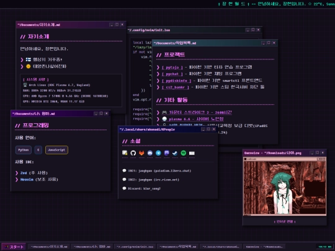Open the cs2_bankr project link

pos(176,87)
